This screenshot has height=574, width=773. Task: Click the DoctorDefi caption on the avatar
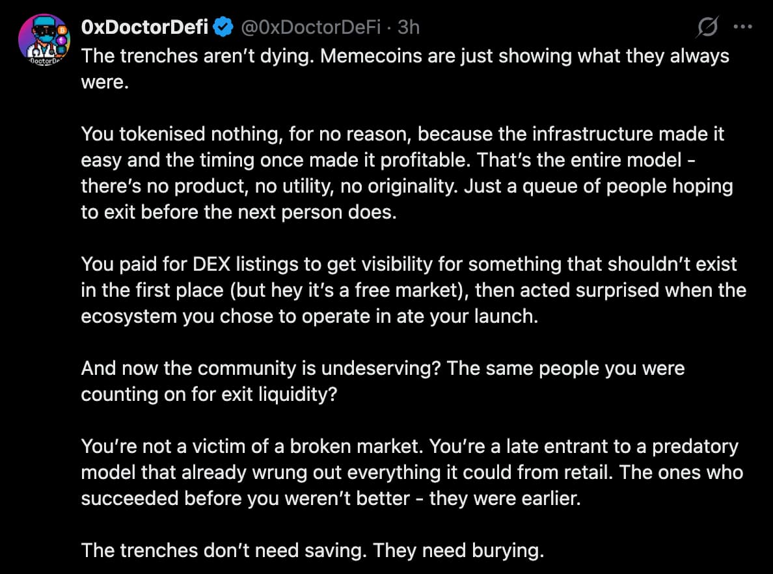44,62
